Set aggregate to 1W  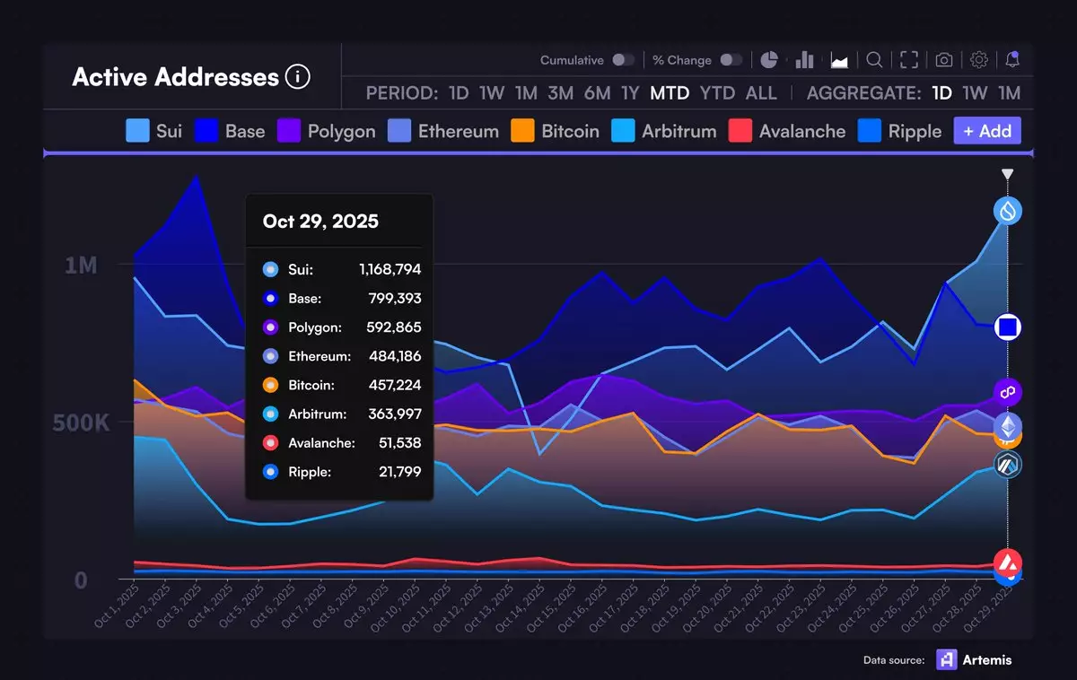pos(975,93)
